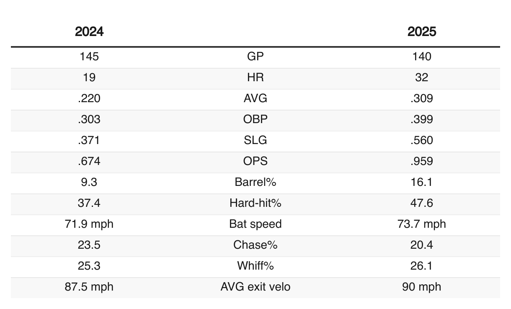
Task: Select the 2024 exit velo 87.5 mph
Action: pos(89,287)
